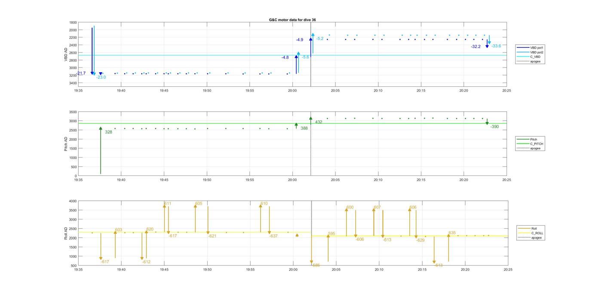Select the 'Pitch AD' y-axis label
This screenshot has width=602, height=298.
click(66, 144)
